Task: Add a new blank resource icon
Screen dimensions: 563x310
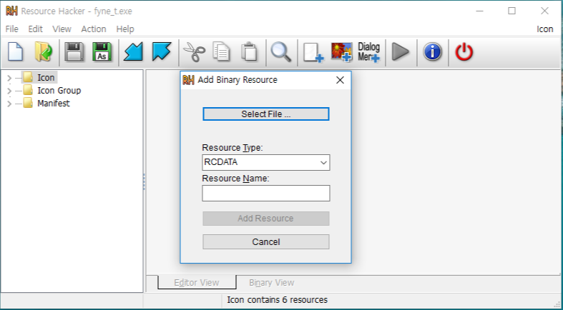Action: pos(313,53)
